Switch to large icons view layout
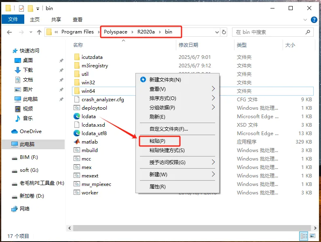321x242 pixels. click(313, 236)
